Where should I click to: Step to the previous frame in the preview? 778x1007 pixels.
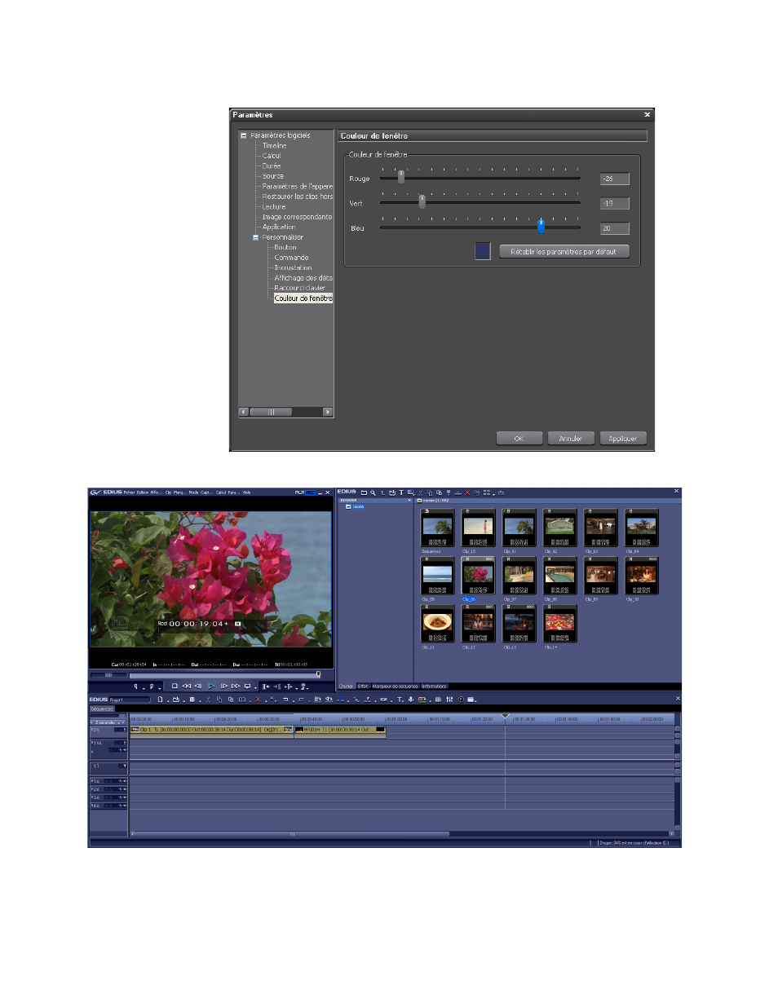197,687
